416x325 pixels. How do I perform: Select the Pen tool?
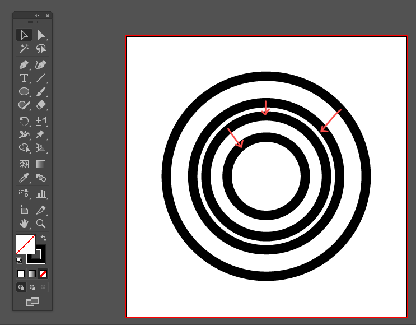(24, 65)
